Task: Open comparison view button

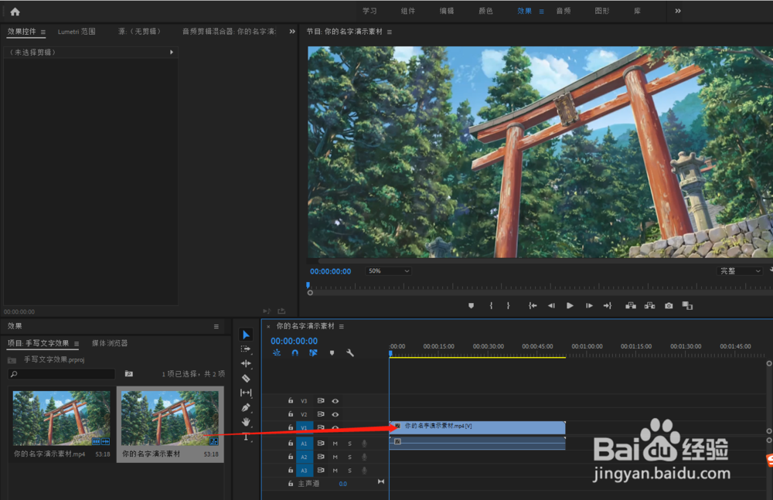Action: pos(687,306)
